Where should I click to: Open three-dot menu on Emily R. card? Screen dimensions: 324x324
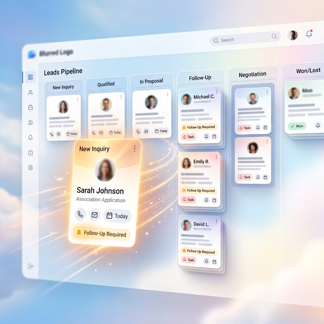pyautogui.click(x=216, y=157)
